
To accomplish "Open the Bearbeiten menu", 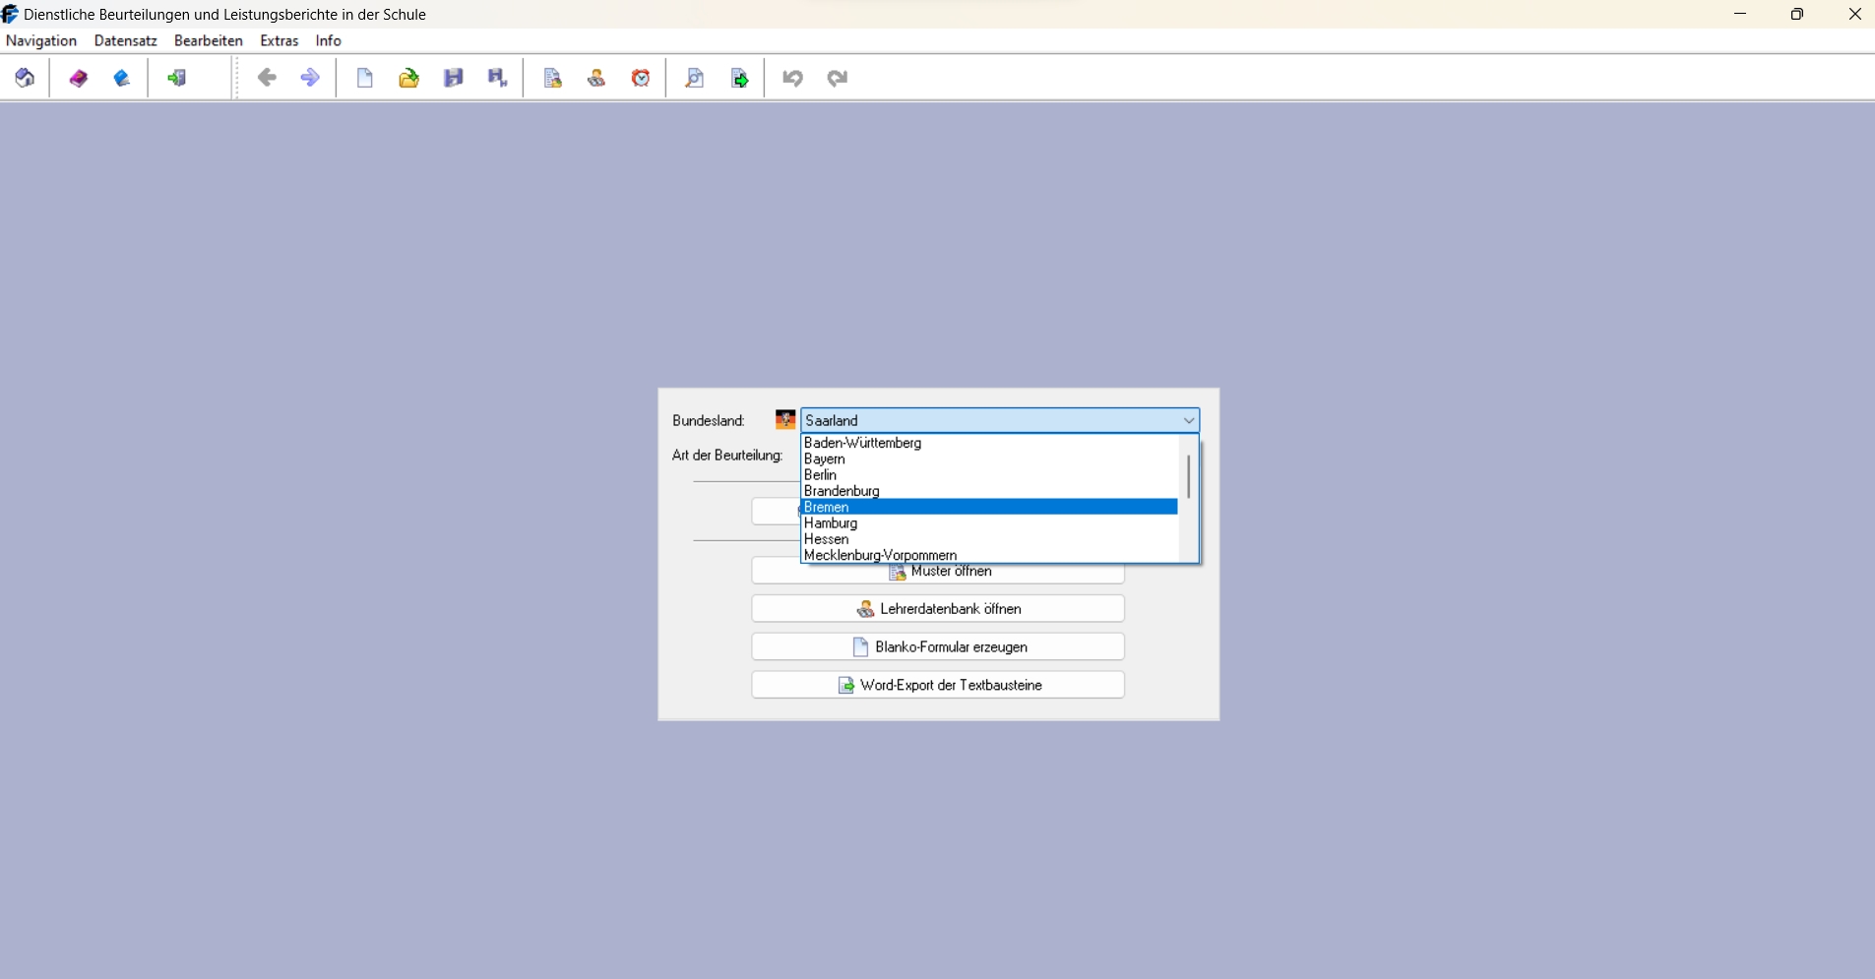I will click(x=209, y=40).
